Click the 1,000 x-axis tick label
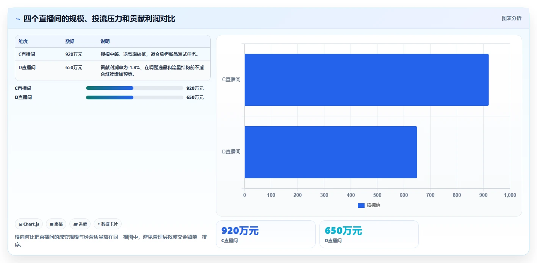 pyautogui.click(x=510, y=195)
